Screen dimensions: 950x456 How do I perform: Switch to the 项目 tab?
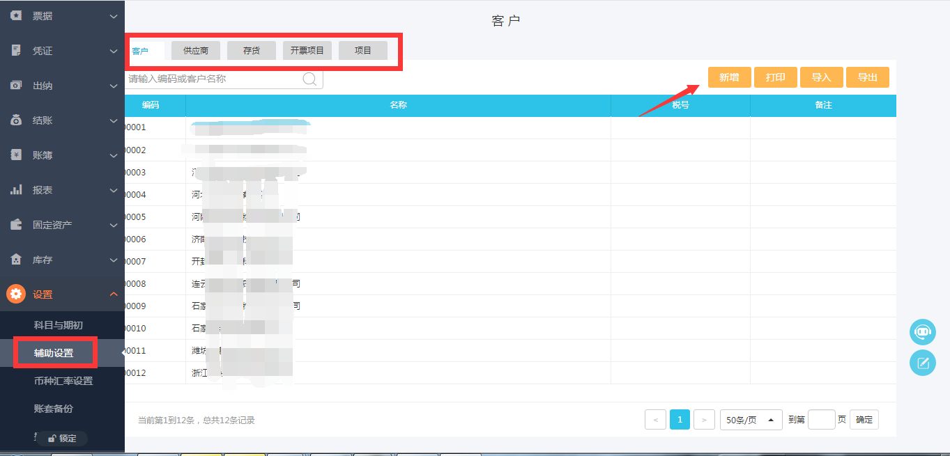[x=363, y=51]
